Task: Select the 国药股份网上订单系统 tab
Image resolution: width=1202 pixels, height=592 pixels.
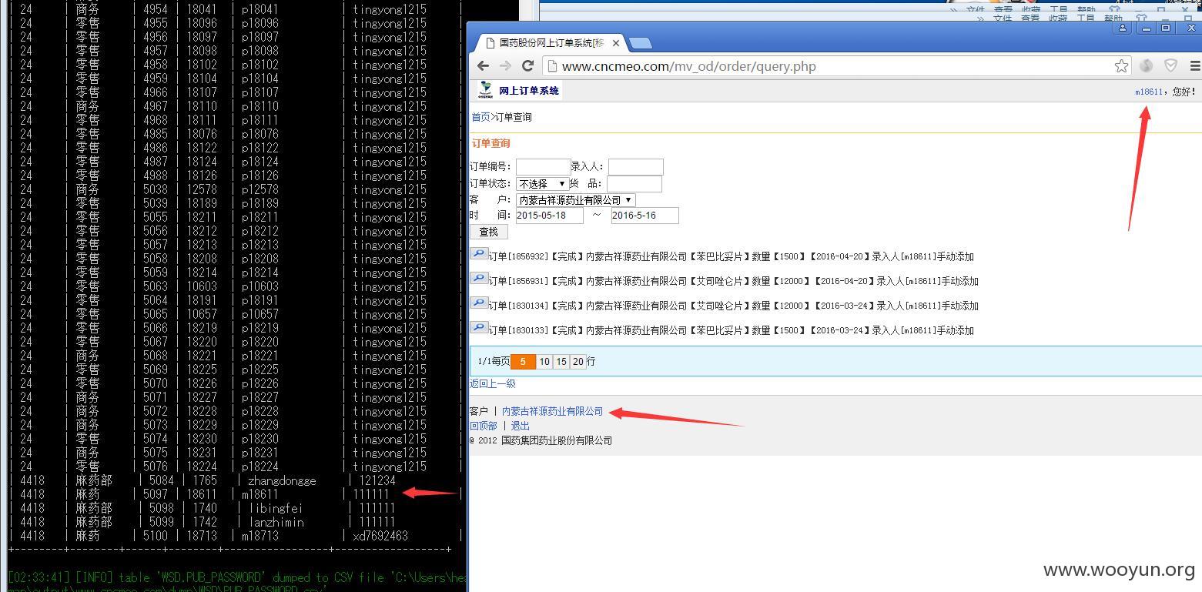Action: click(x=551, y=43)
